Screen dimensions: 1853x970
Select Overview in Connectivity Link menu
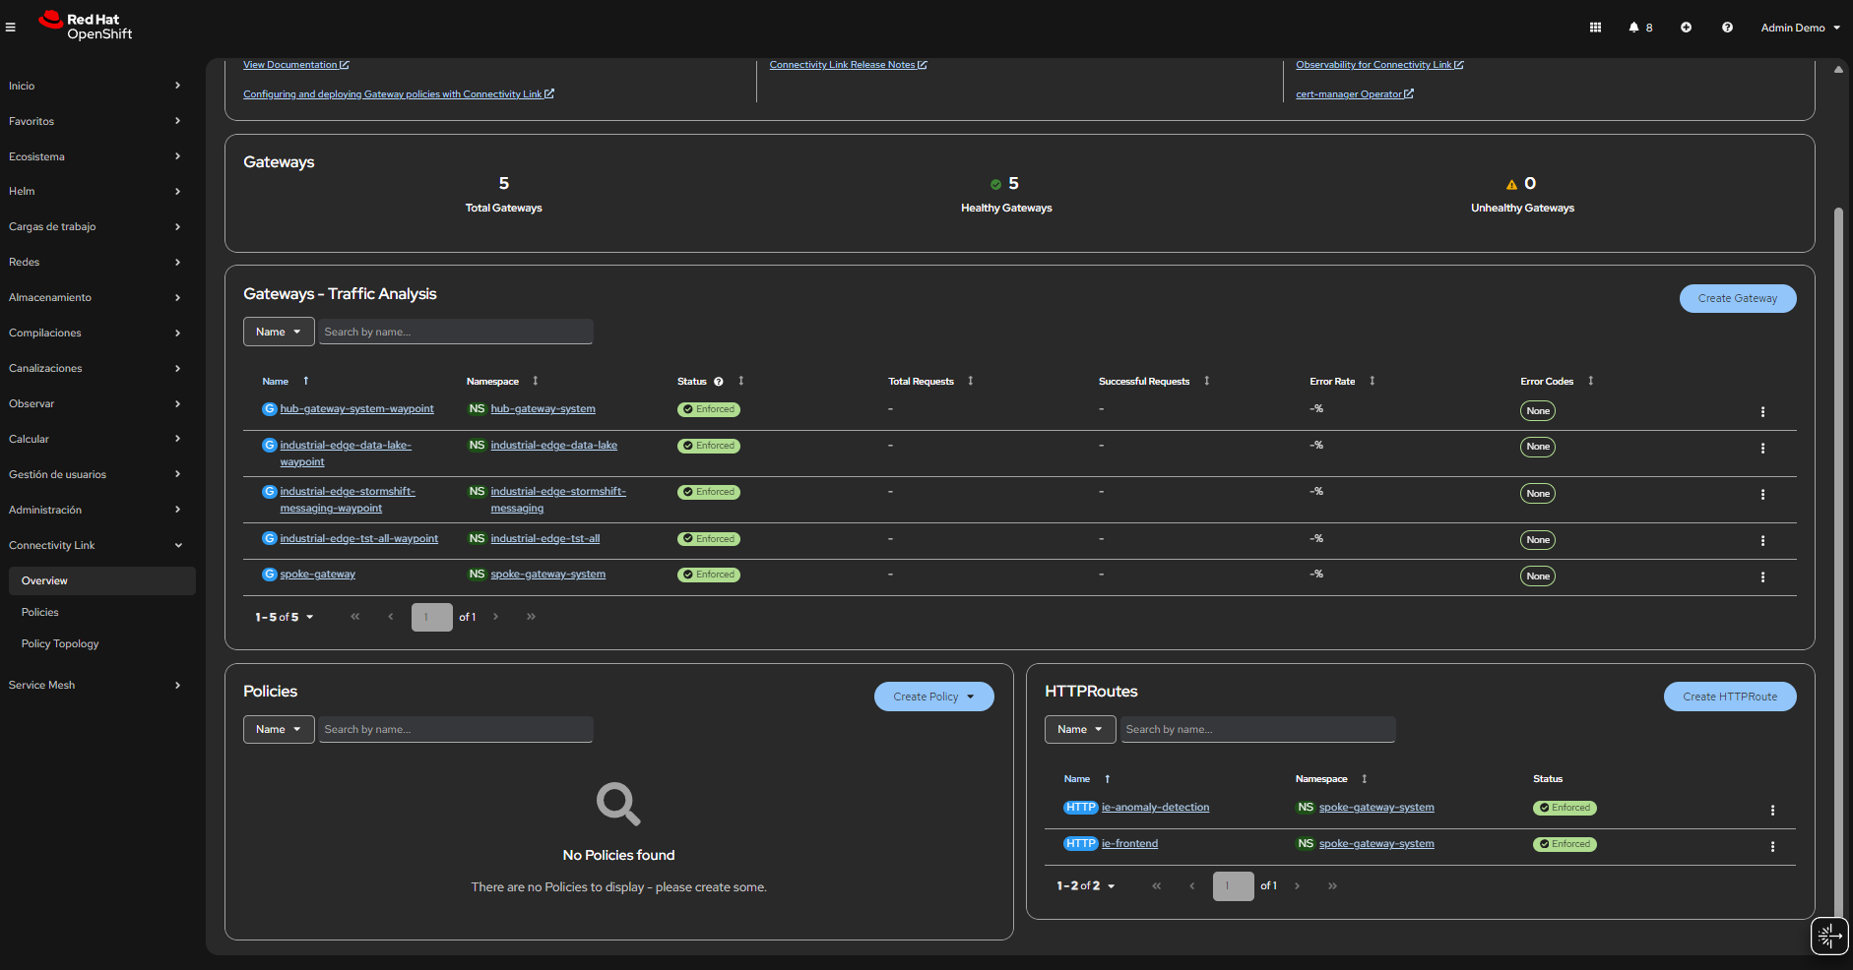point(102,580)
